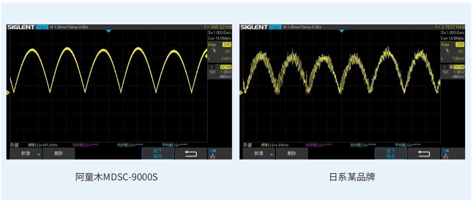Click the Trig'd status badge on 日系某品牌 scope
The image size is (474, 204).
pos(275,27)
